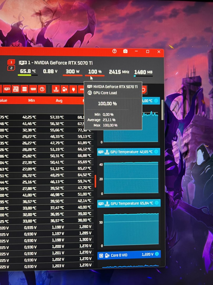213x285 pixels.
Task: Click the GPU Temperature 42,65 °C graph area
Action: point(131,178)
